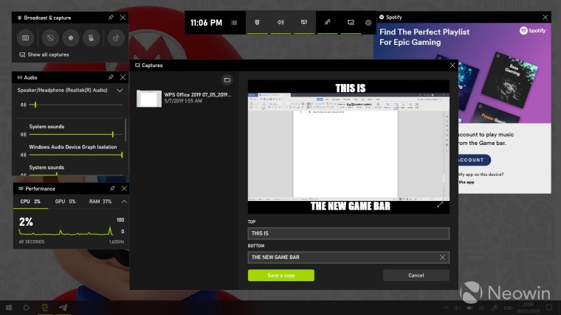
Task: Expand the meme preview to full size
Action: pyautogui.click(x=440, y=205)
